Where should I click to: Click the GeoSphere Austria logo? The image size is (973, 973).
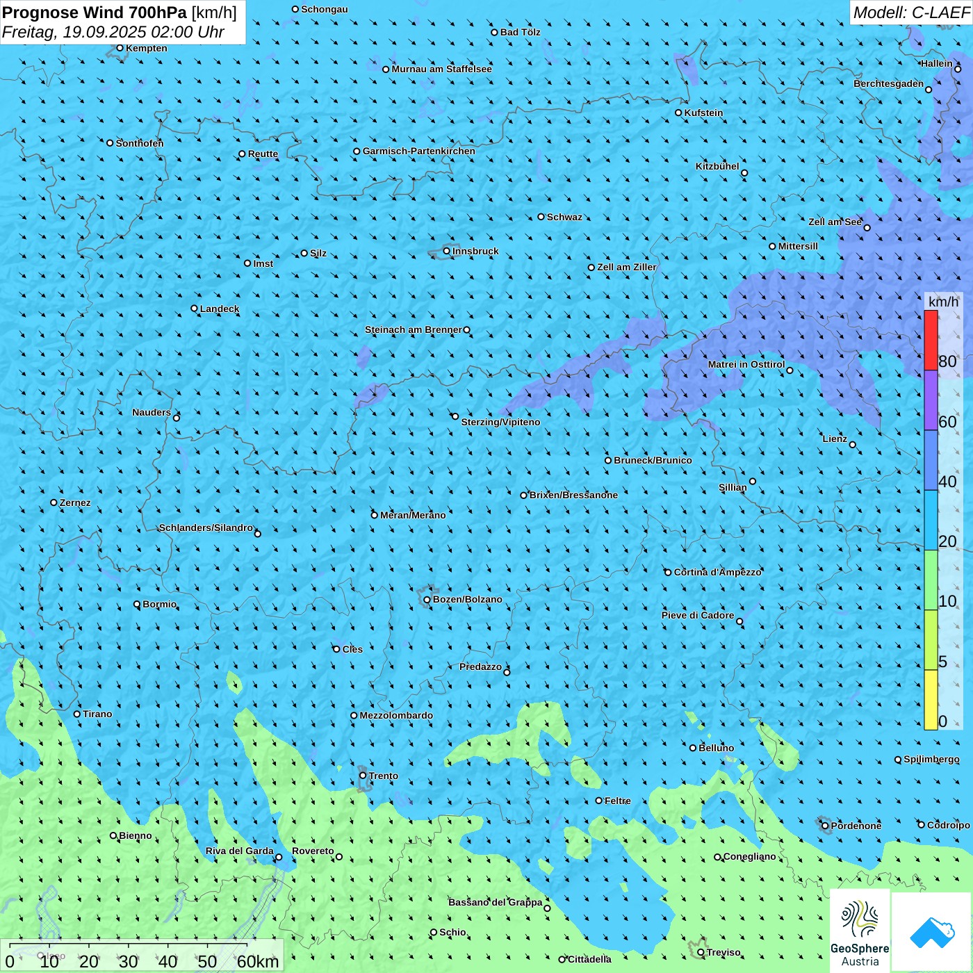coord(860,931)
